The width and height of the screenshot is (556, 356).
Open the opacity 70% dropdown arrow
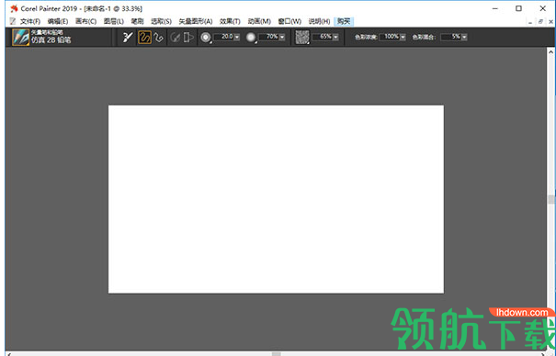(x=282, y=37)
